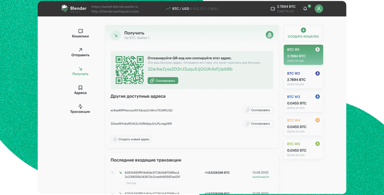Click the wallet balance icon in header
384x195 pixels.
click(273, 9)
